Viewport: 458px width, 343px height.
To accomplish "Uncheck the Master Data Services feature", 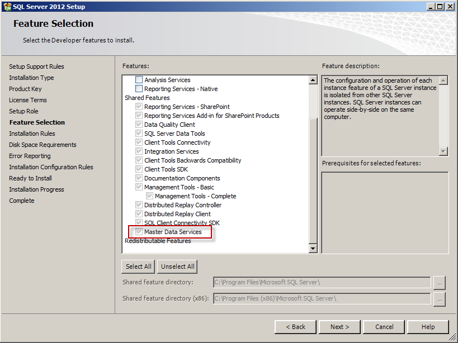I will point(138,232).
